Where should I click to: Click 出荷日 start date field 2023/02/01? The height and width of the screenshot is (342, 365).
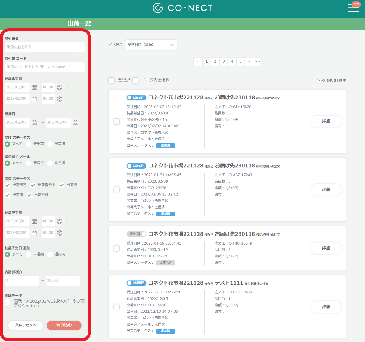17,123
